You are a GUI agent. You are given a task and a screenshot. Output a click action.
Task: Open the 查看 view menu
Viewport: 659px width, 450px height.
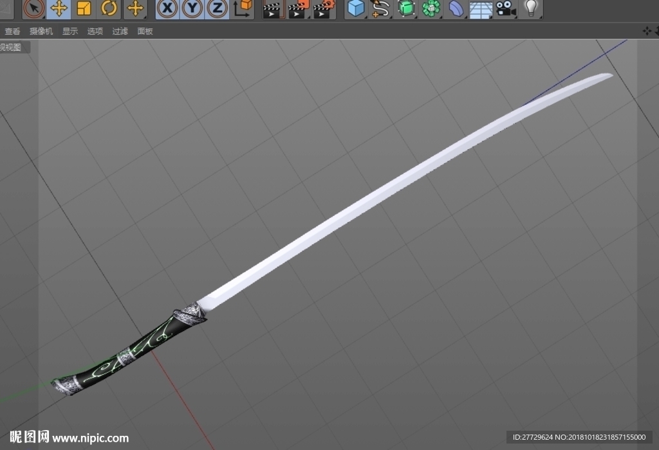click(12, 31)
